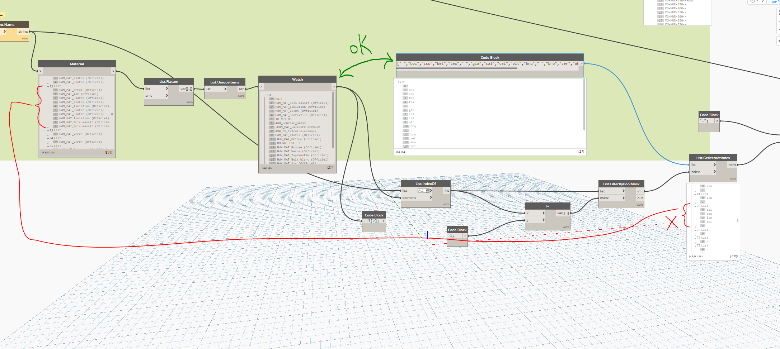Select the List.Flatten node title
The height and width of the screenshot is (349, 780).
click(169, 81)
